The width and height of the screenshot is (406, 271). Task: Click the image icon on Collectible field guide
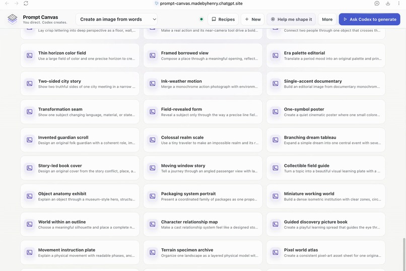point(276,168)
